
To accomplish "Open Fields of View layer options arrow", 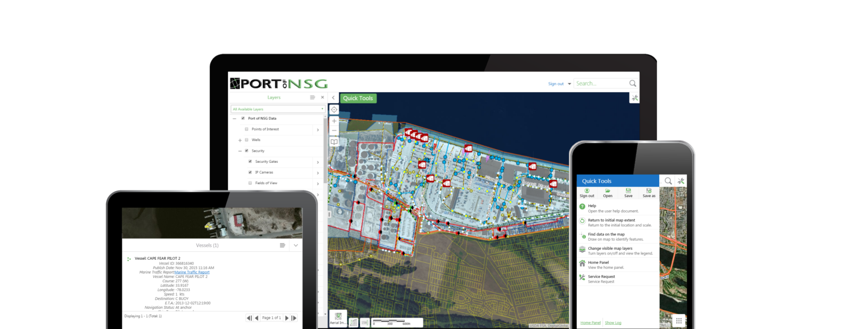I will pyautogui.click(x=318, y=184).
